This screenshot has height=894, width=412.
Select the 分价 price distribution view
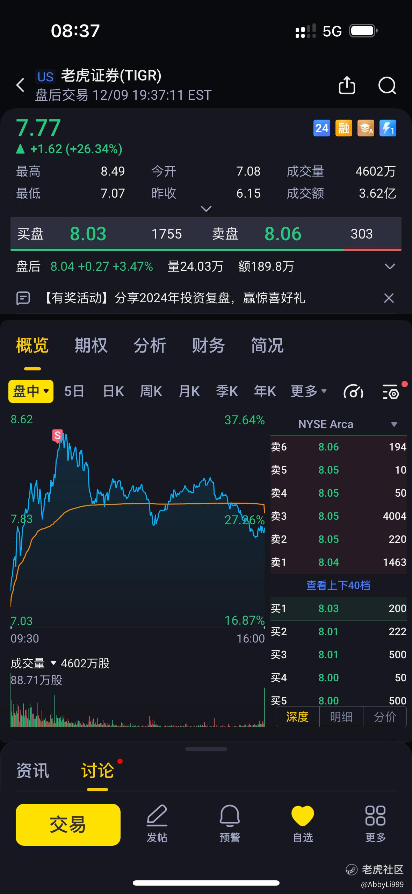click(x=385, y=717)
